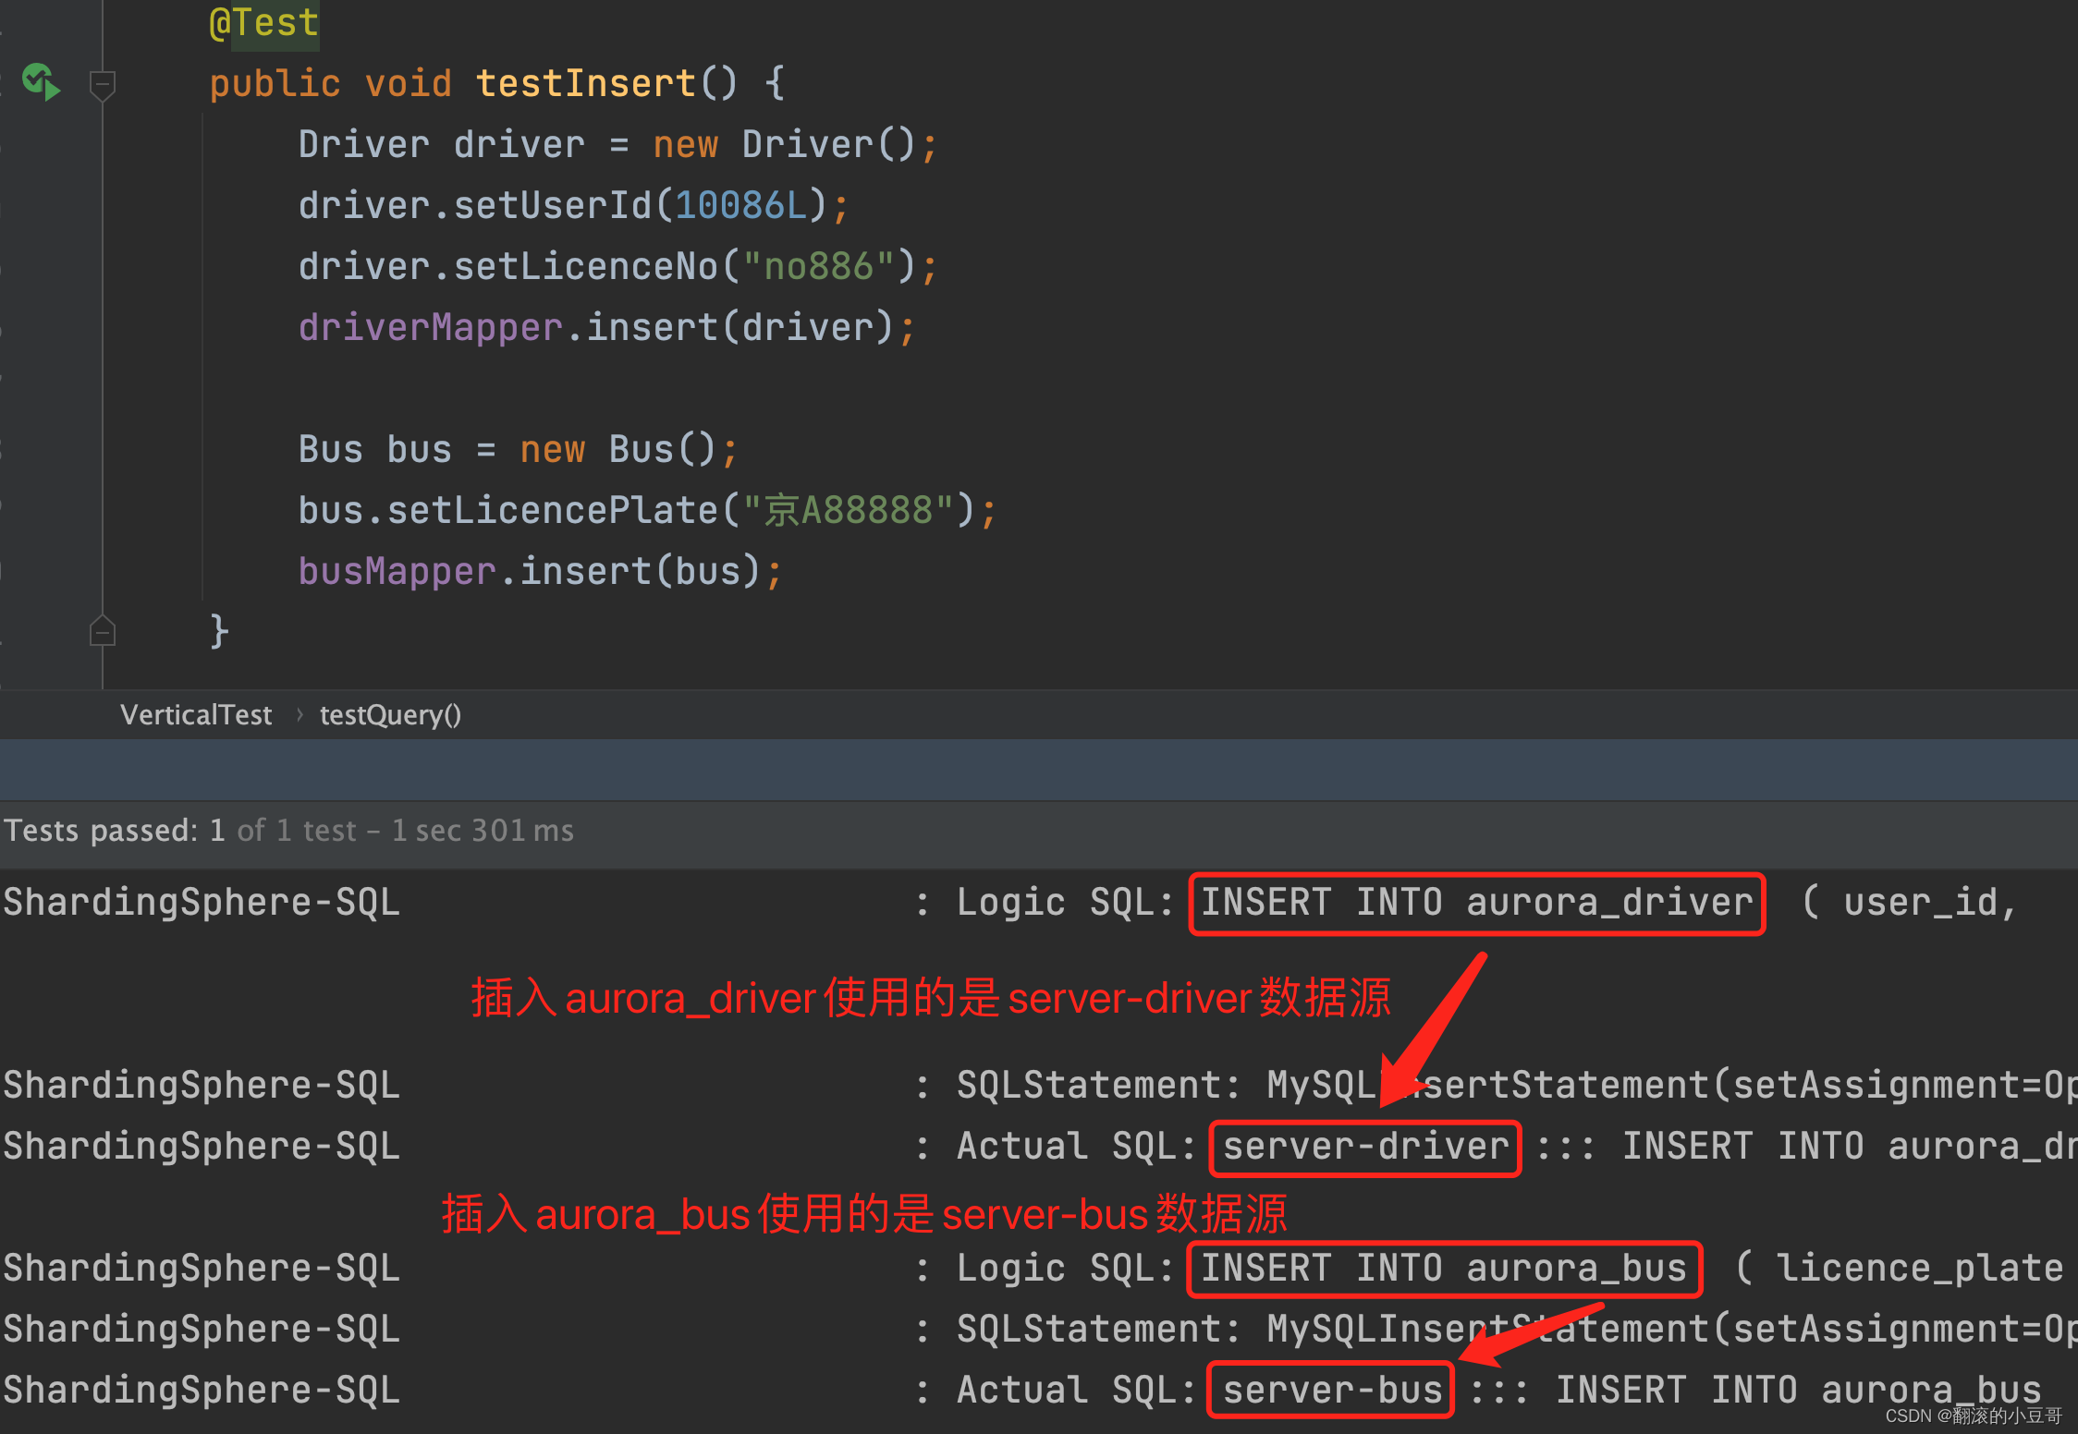Click the first ShardingSphere-SQL logger name
This screenshot has width=2078, height=1434.
point(202,902)
